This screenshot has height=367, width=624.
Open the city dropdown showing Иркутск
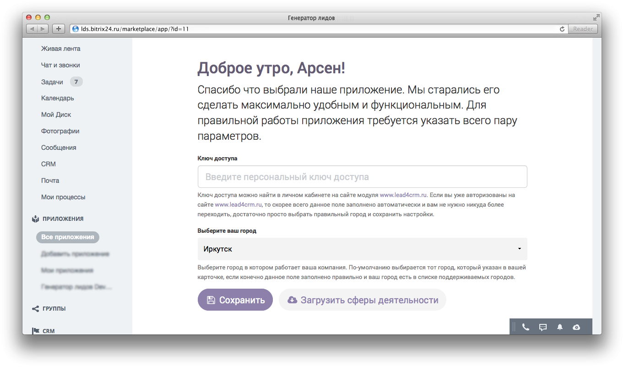tap(362, 249)
